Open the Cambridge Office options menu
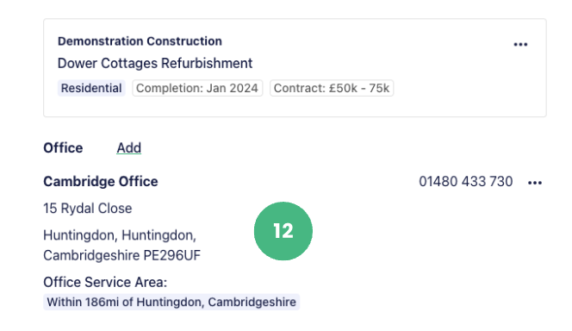The image size is (572, 331). click(534, 183)
